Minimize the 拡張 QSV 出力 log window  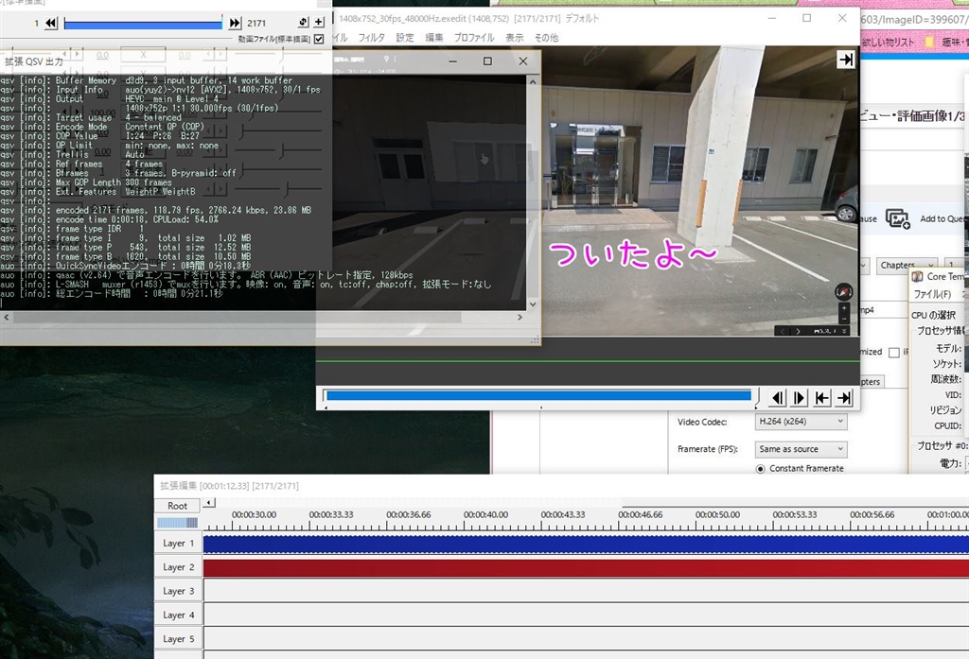[x=453, y=61]
